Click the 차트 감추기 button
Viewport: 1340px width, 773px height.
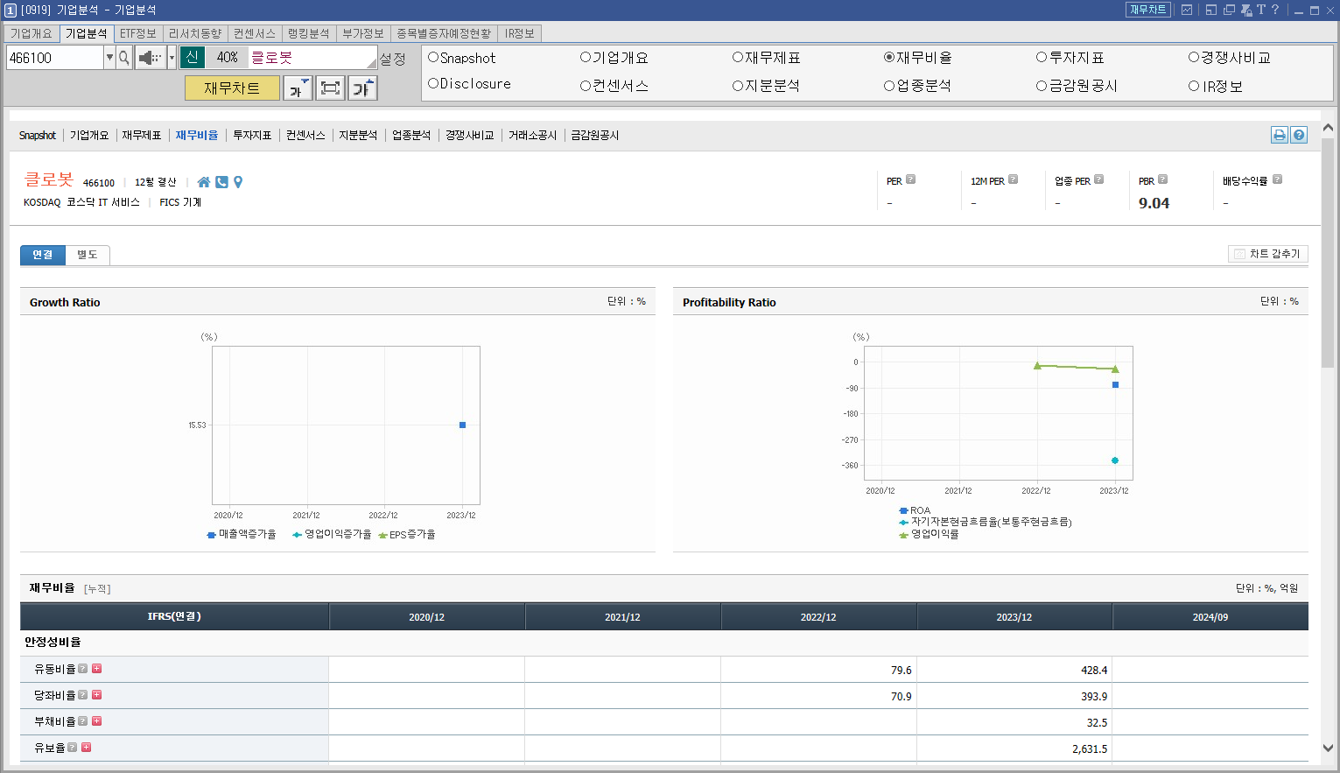[1268, 254]
